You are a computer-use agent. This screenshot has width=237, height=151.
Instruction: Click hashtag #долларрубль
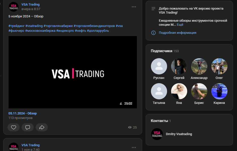click(98, 31)
